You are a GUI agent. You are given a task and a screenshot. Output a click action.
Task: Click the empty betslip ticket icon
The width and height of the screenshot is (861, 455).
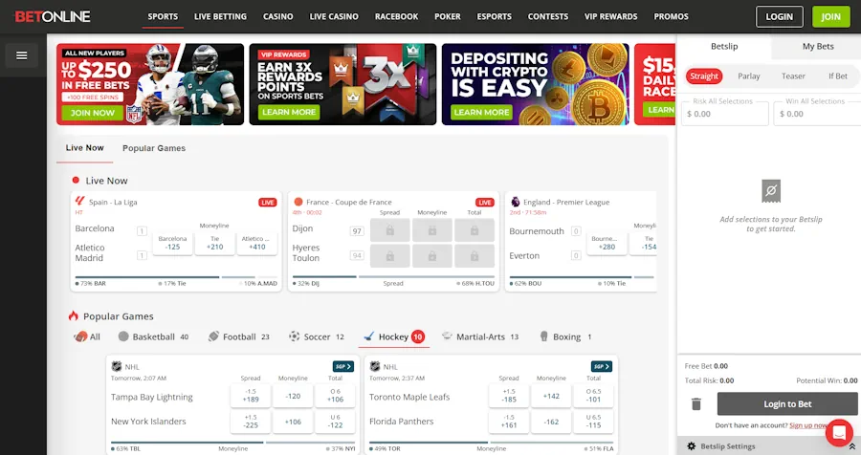[771, 191]
